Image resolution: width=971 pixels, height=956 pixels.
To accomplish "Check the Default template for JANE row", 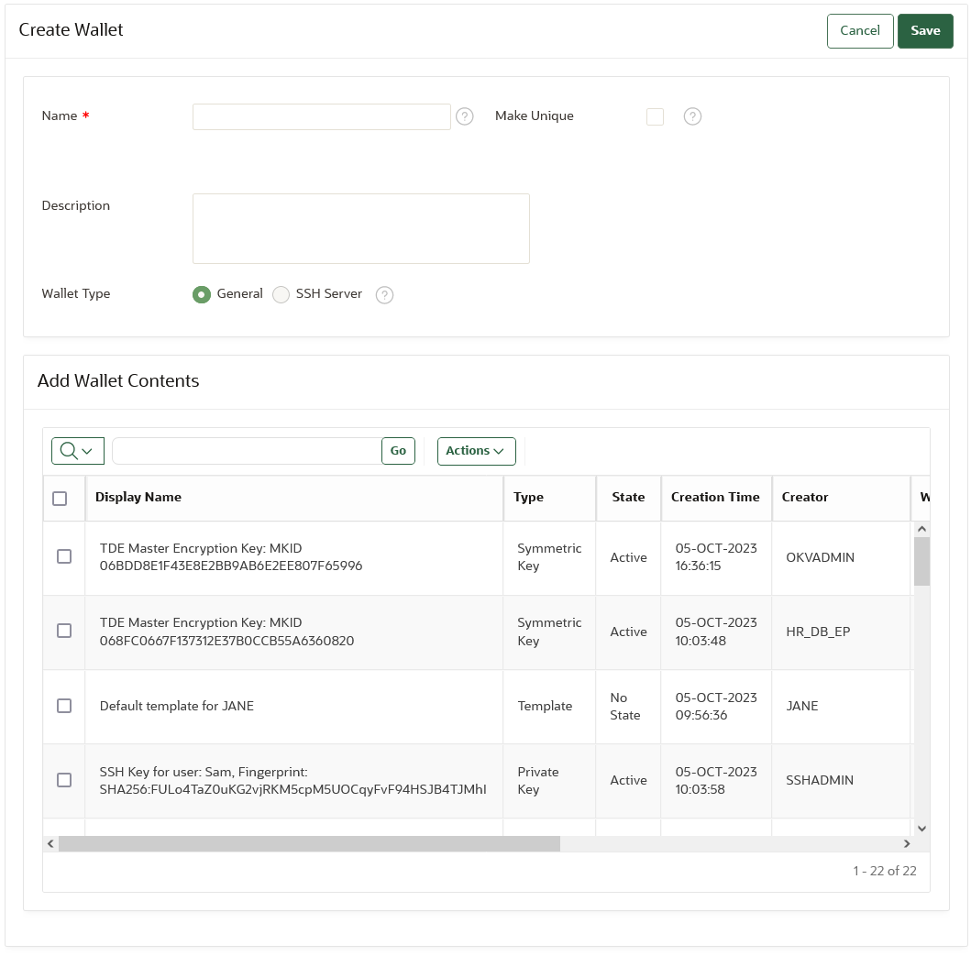I will 64,706.
